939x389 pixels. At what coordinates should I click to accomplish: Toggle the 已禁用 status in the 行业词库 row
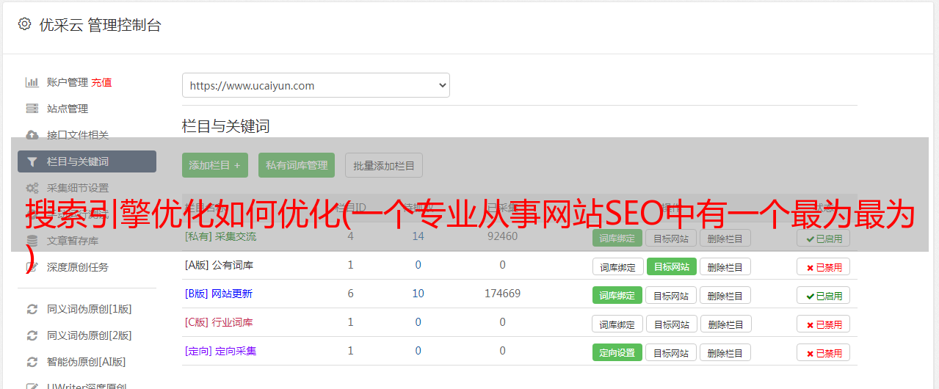[x=824, y=324]
